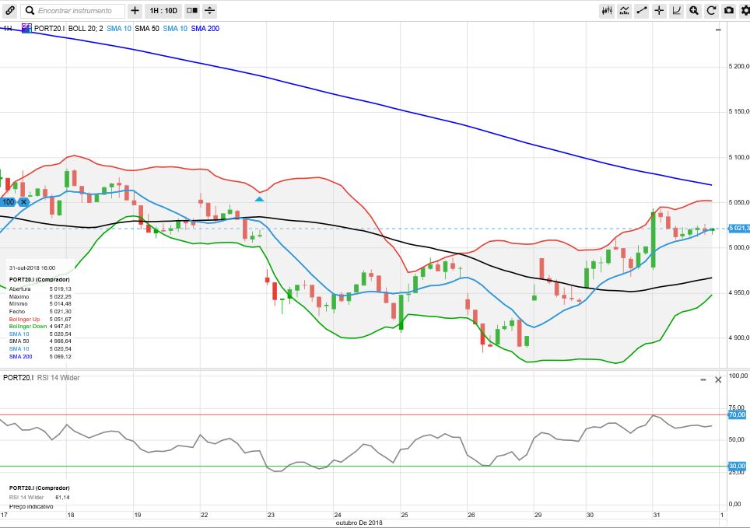Click the Bollinger Down value row
Image resolution: width=750 pixels, height=528 pixels.
point(40,326)
